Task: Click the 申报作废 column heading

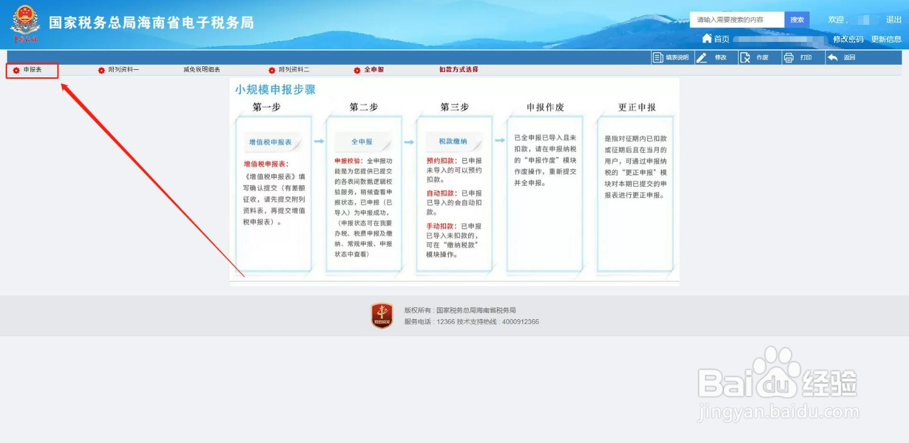Action: pos(545,107)
